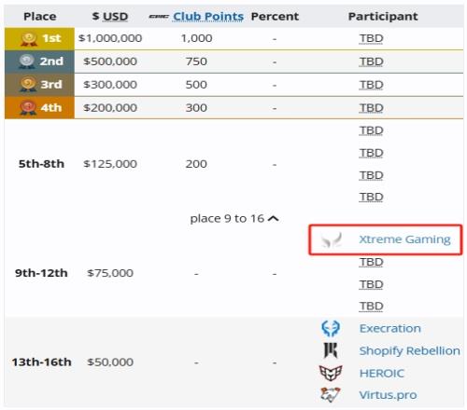Click the bronze 3rd place medal icon
467x410 pixels.
click(x=28, y=85)
